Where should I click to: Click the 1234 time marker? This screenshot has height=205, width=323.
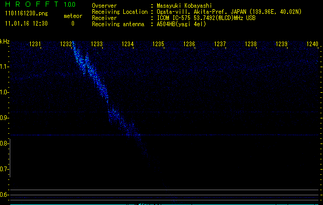(x=127, y=44)
